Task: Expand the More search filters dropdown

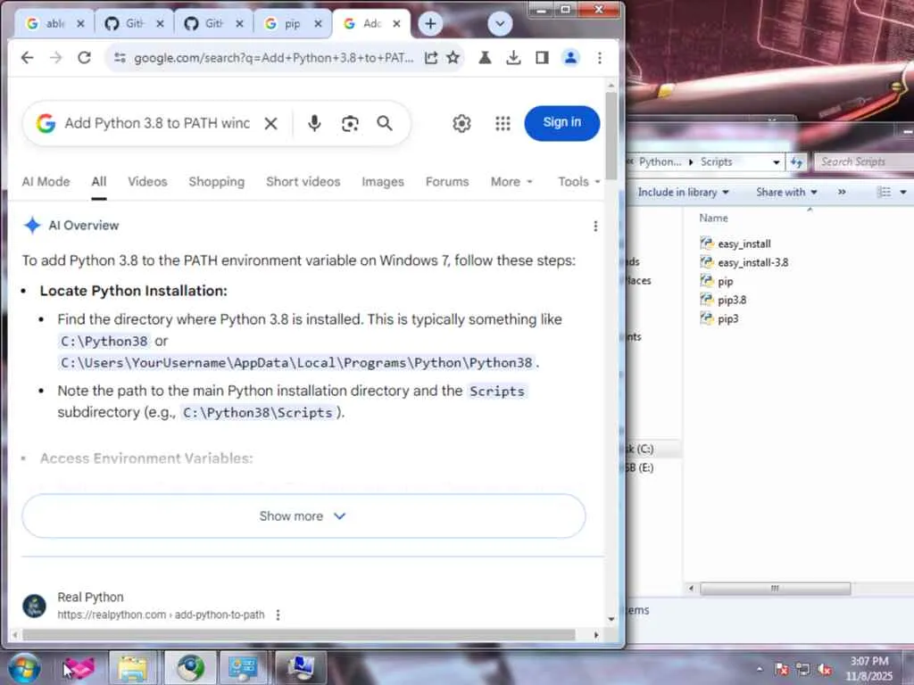Action: pos(511,182)
